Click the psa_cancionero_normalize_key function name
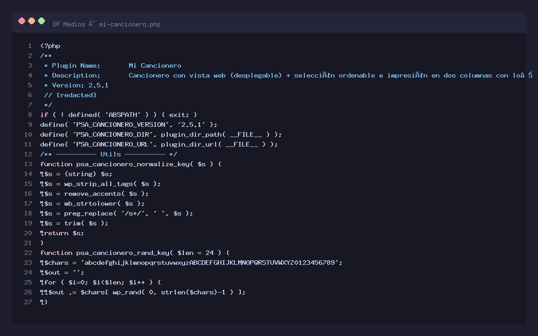The image size is (538, 336). (x=134, y=164)
